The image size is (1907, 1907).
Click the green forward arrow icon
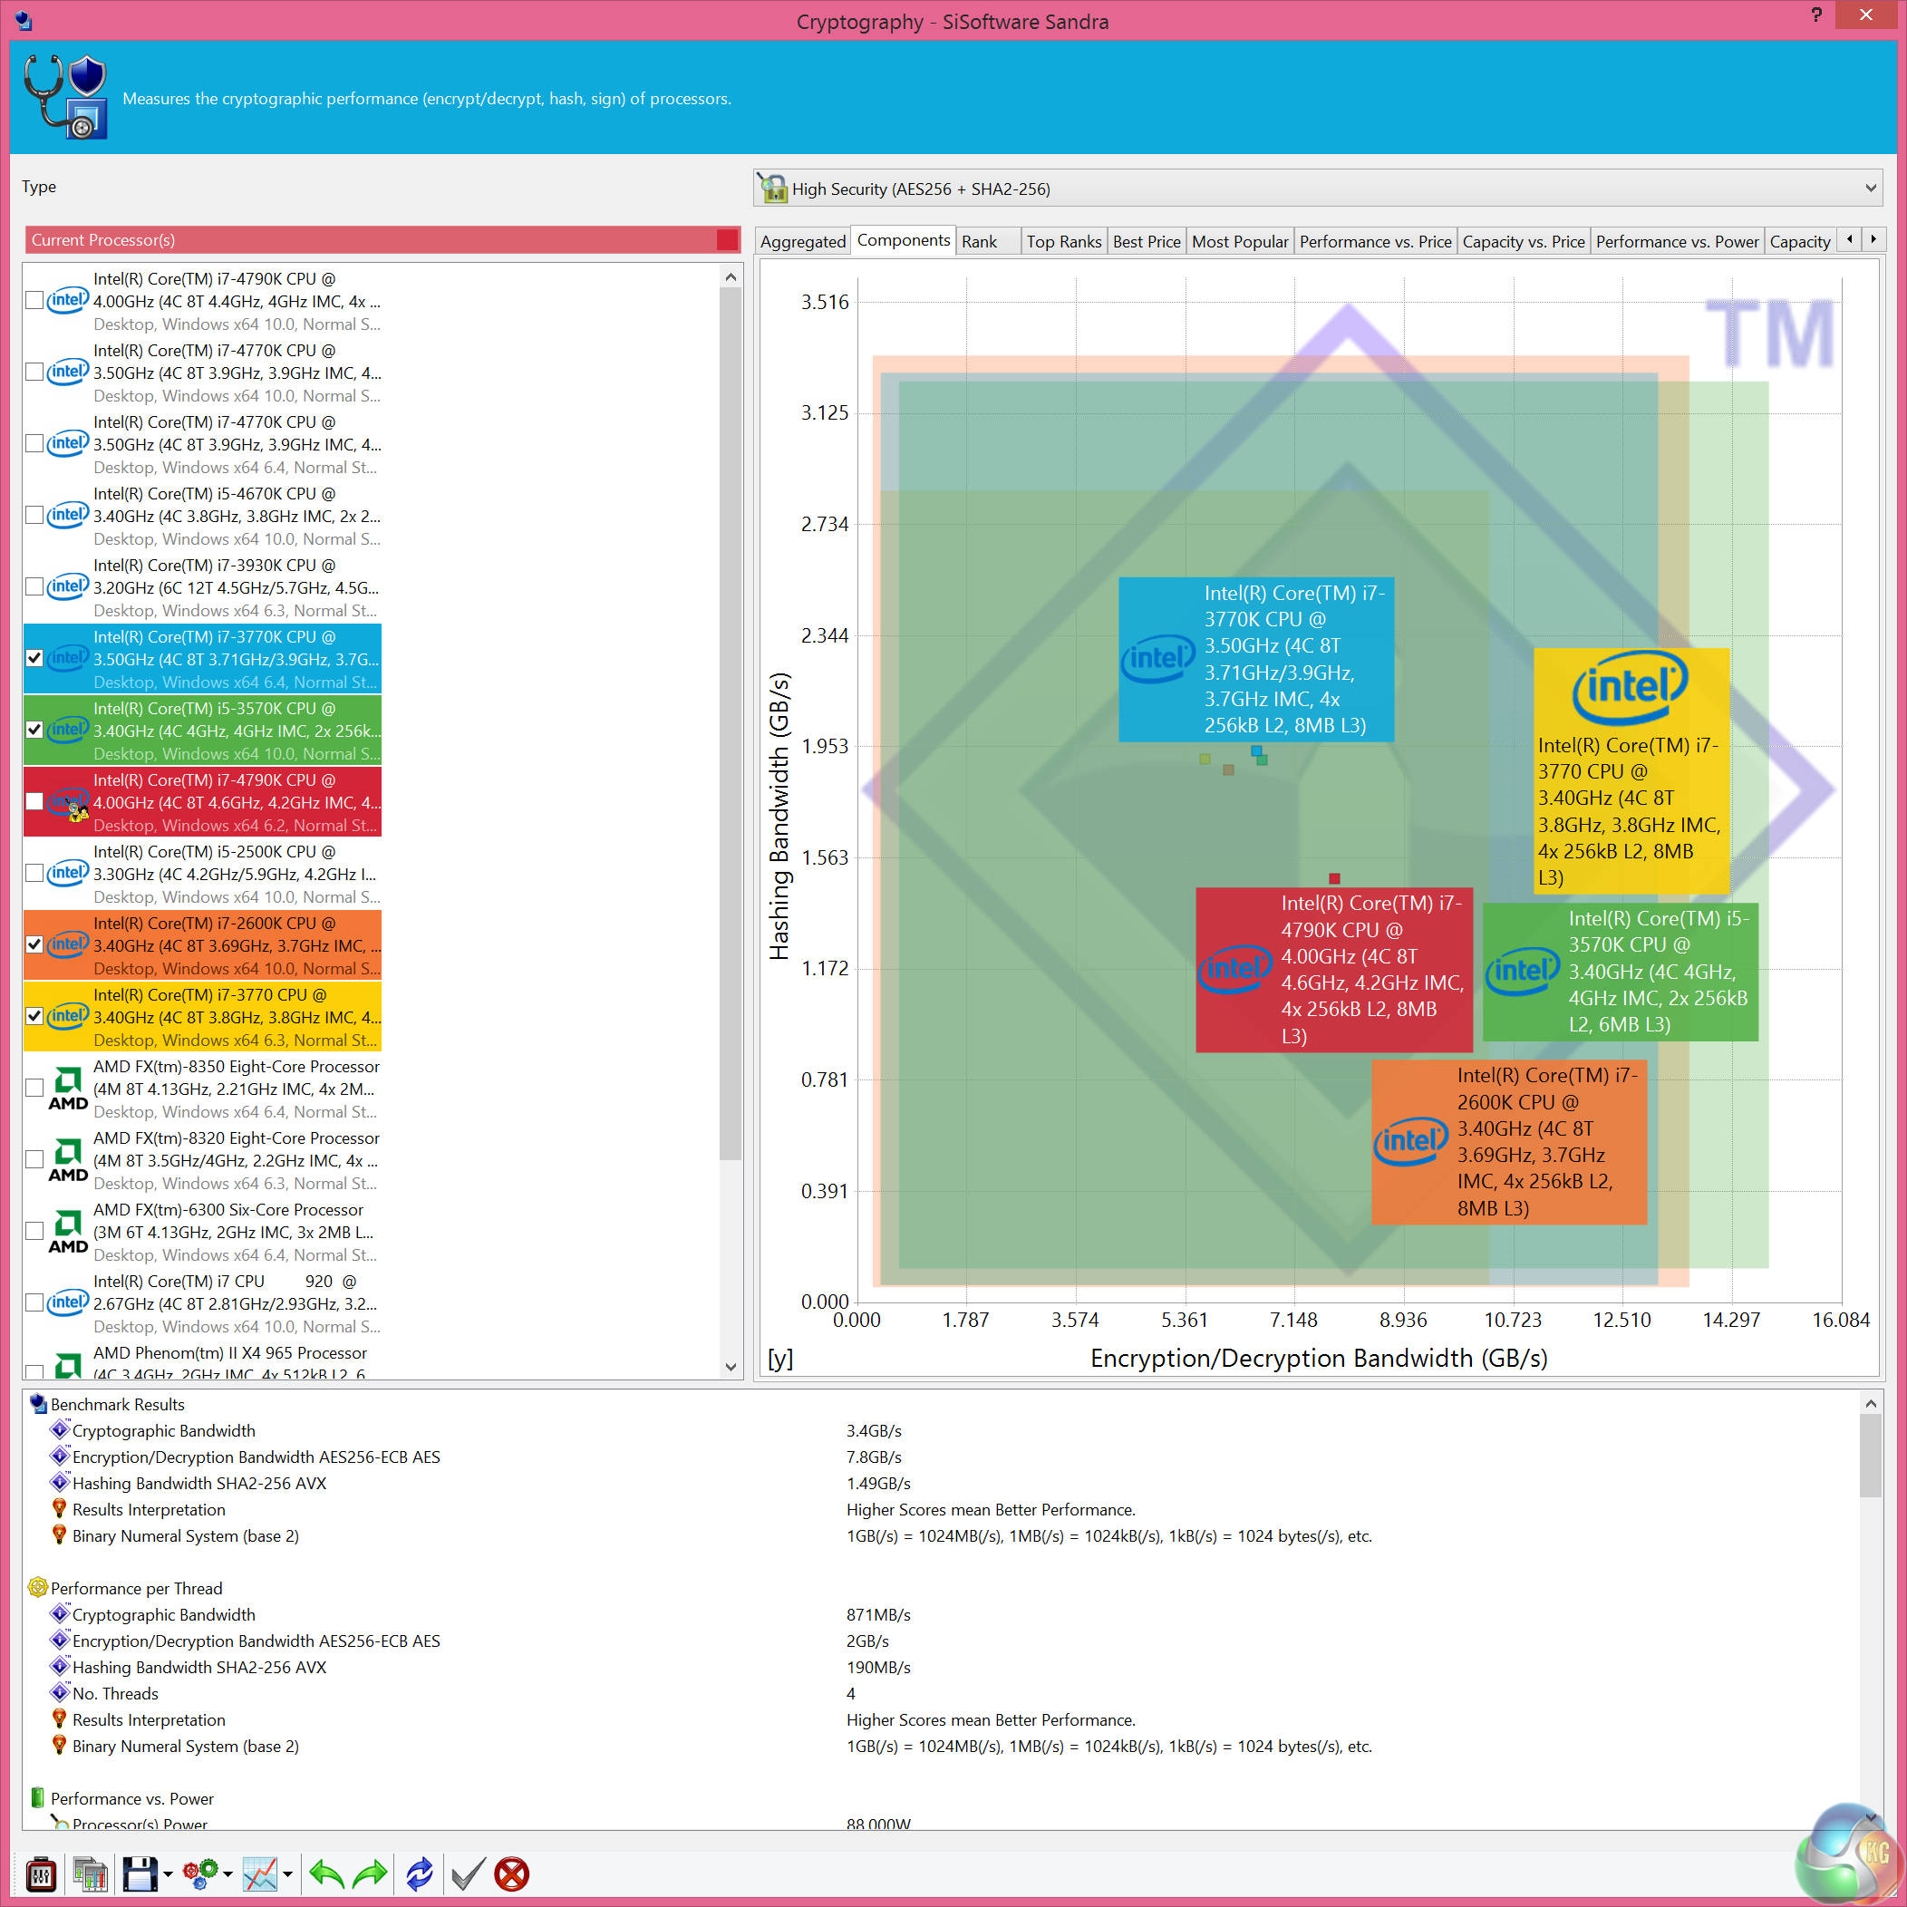point(370,1873)
